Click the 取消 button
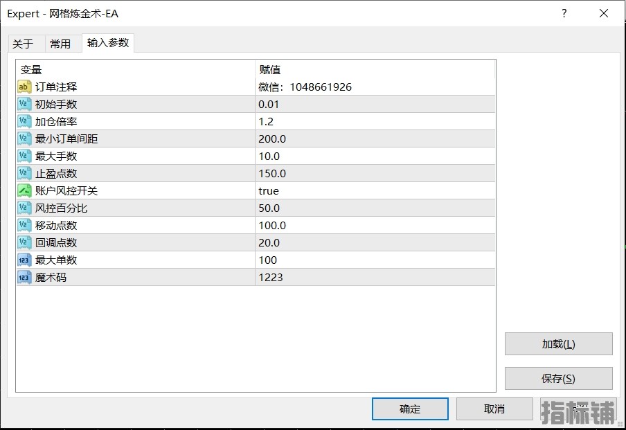The image size is (626, 430). 494,409
